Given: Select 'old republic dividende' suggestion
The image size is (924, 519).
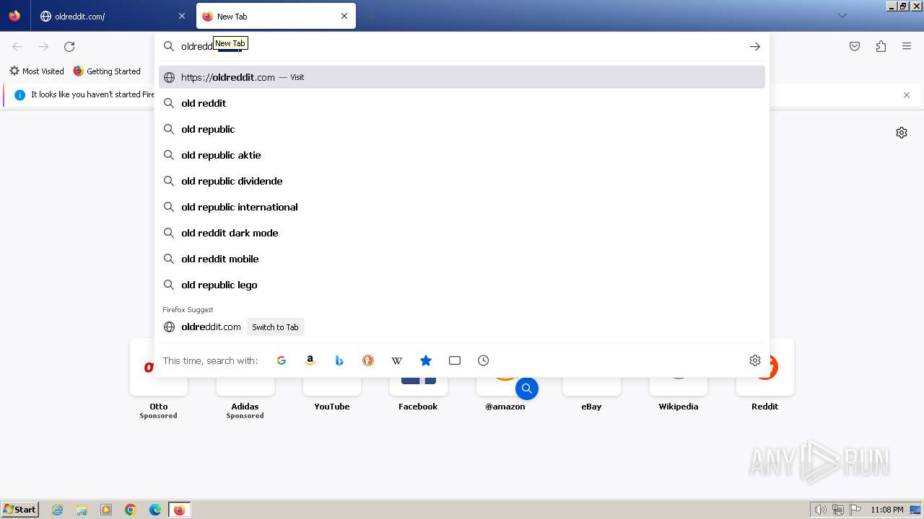Looking at the screenshot, I should click(x=462, y=181).
